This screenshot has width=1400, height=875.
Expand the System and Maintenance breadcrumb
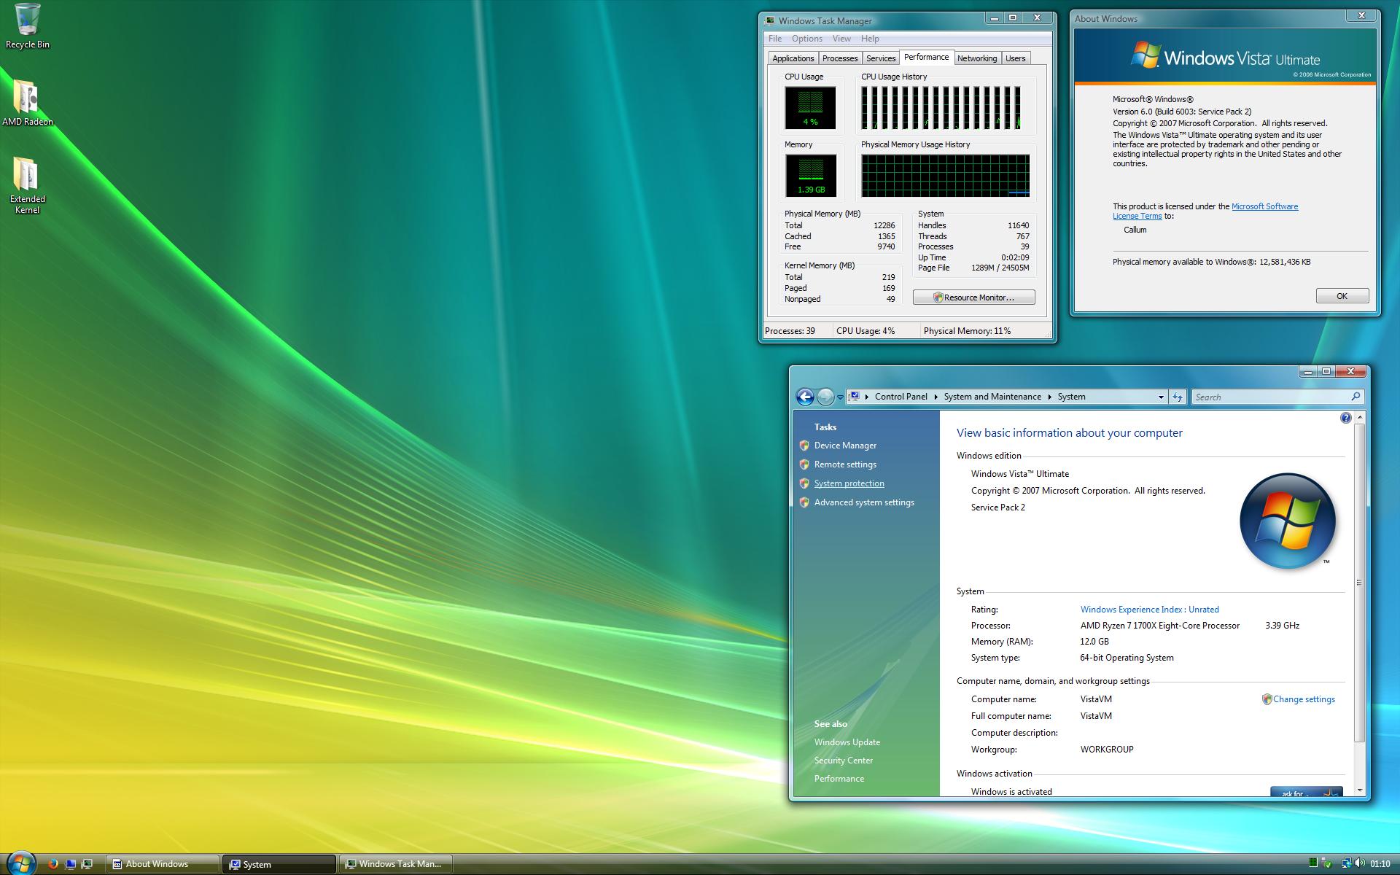(1050, 396)
